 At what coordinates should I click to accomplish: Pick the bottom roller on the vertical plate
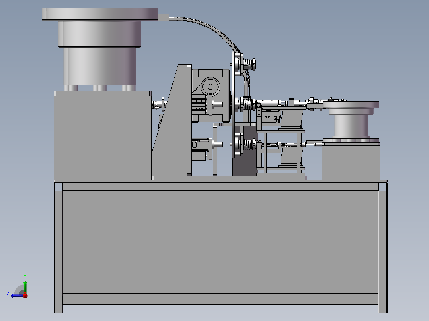246,145
